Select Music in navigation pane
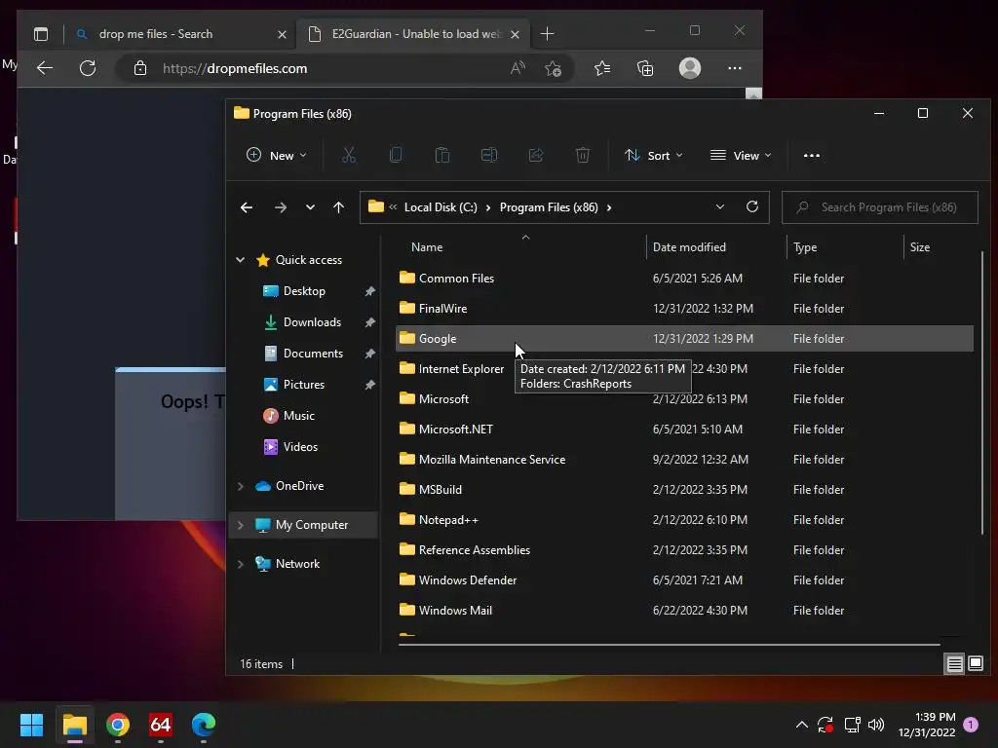 tap(298, 415)
